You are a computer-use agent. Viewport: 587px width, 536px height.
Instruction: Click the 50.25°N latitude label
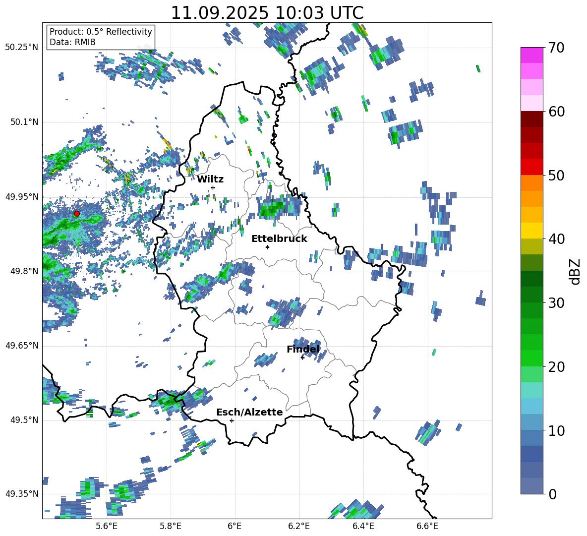tap(22, 48)
